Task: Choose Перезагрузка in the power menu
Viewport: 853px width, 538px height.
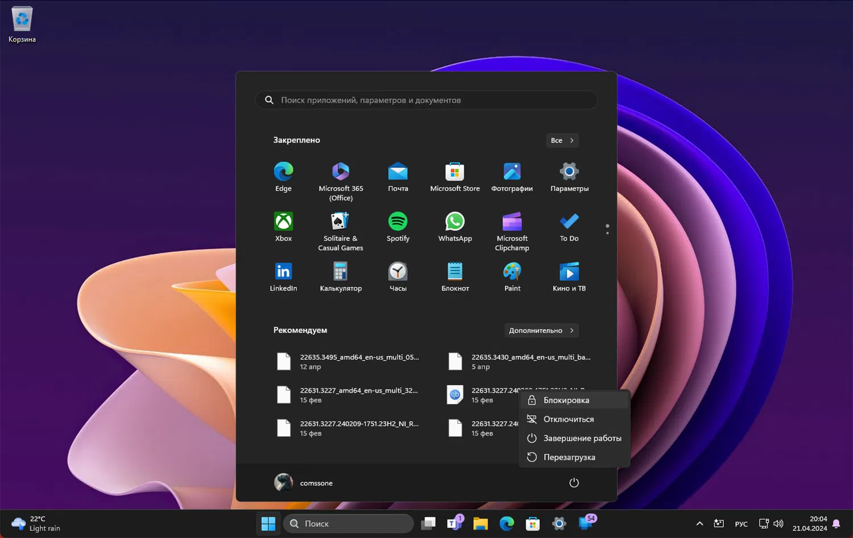Action: pyautogui.click(x=574, y=457)
